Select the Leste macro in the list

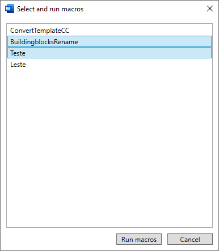tap(109, 65)
